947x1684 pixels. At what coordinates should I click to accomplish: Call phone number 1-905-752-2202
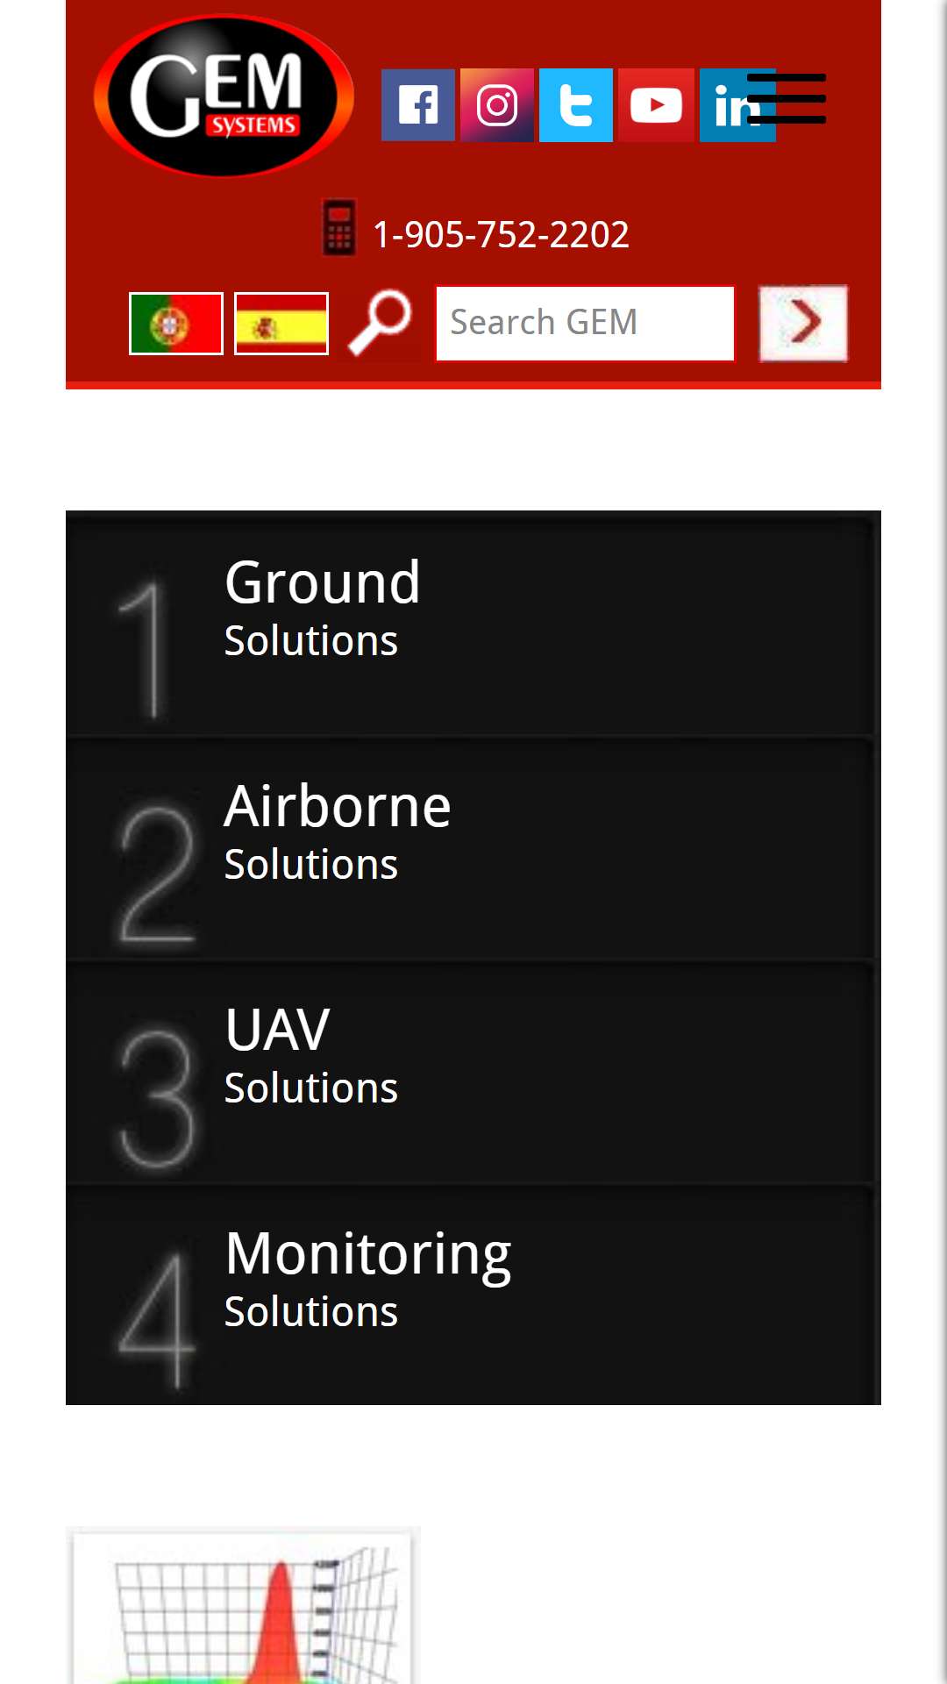coord(501,234)
